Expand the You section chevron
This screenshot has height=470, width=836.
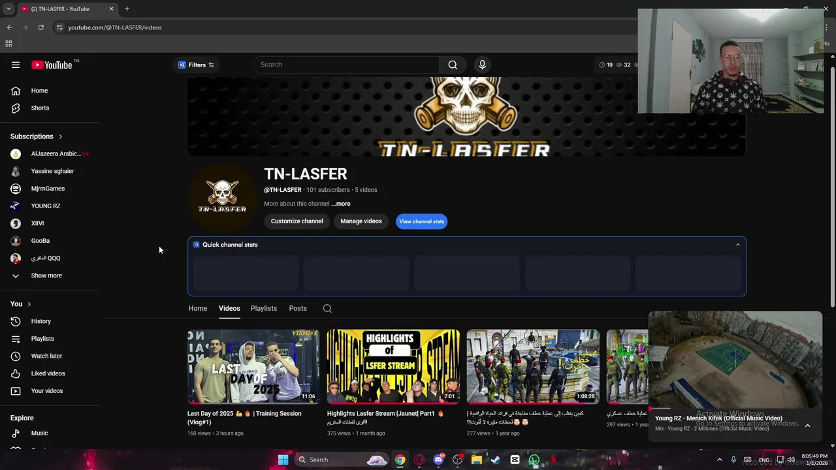[x=29, y=304]
